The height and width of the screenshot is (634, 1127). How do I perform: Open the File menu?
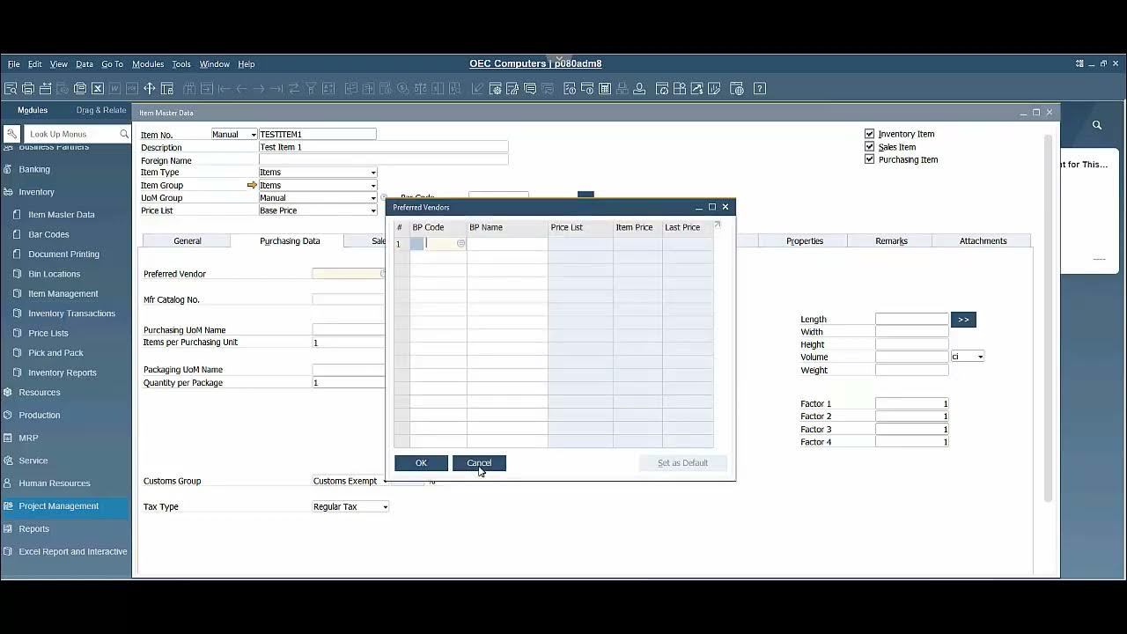tap(13, 64)
